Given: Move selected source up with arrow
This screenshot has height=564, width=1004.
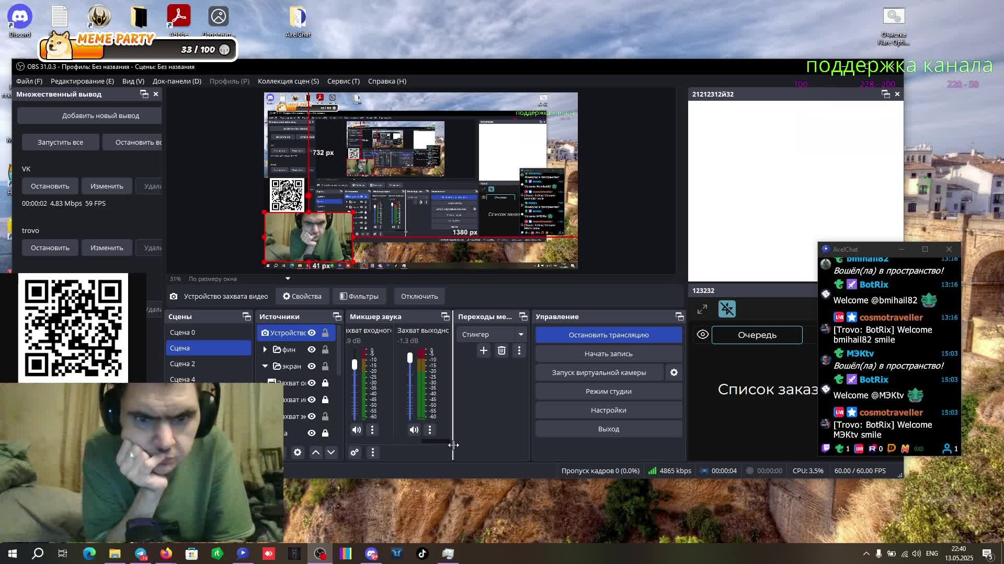Looking at the screenshot, I should coord(316,452).
